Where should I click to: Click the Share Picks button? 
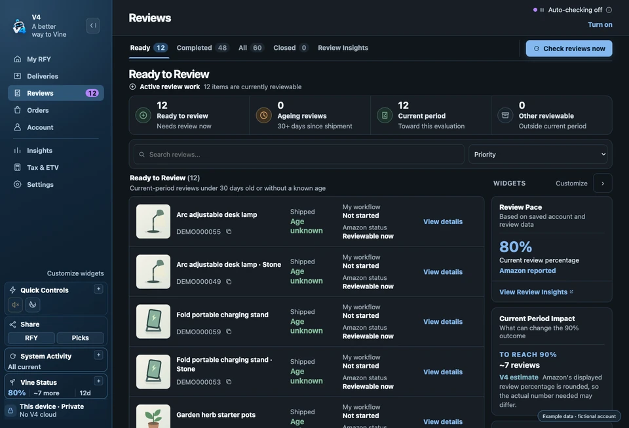(x=80, y=338)
